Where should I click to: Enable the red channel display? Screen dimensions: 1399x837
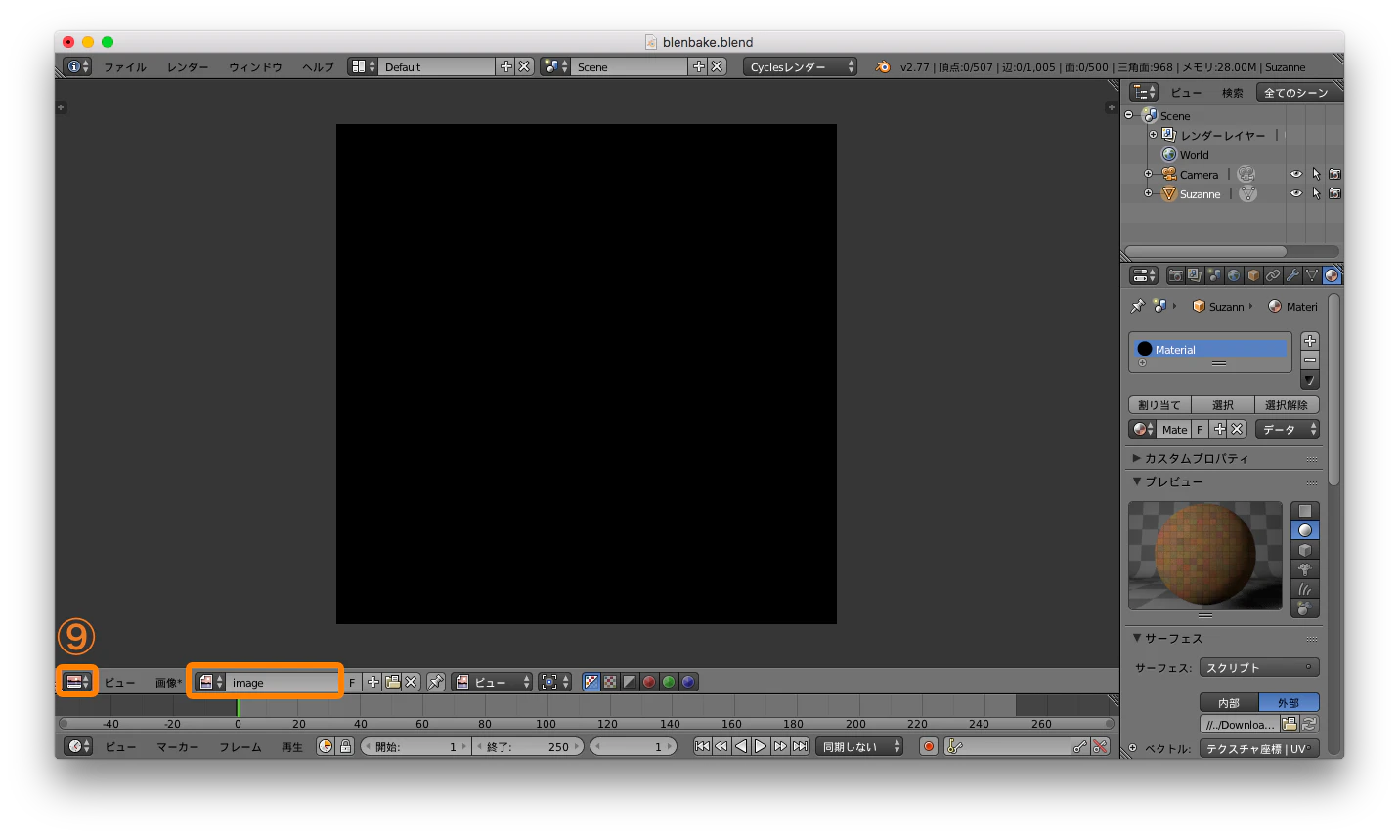pyautogui.click(x=649, y=682)
